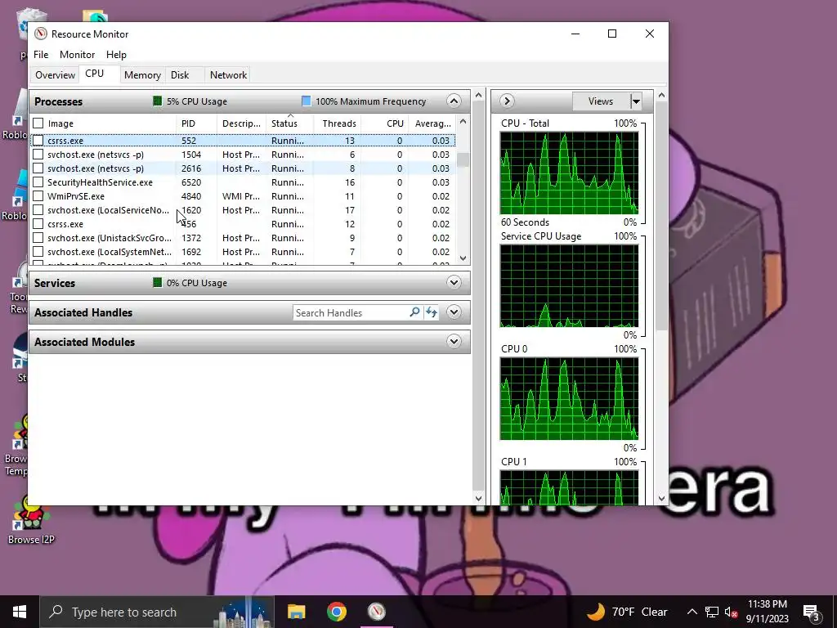Click PID 1372 in the process list
This screenshot has width=837, height=628.
191,238
